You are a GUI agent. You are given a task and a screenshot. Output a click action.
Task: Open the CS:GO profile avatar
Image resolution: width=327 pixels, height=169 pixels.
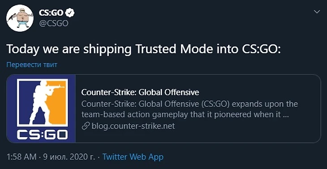pos(20,18)
